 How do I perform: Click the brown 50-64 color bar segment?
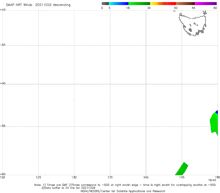[x=185, y=4]
